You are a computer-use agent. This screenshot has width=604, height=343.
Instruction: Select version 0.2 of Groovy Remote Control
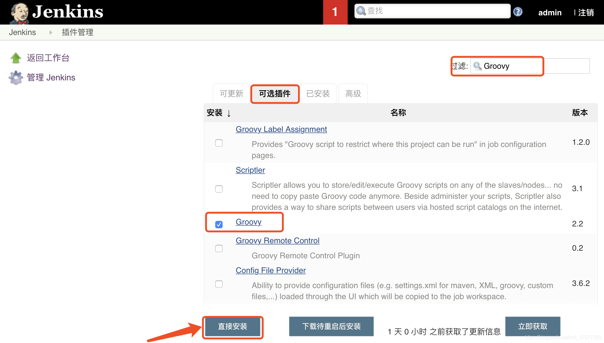pyautogui.click(x=578, y=248)
